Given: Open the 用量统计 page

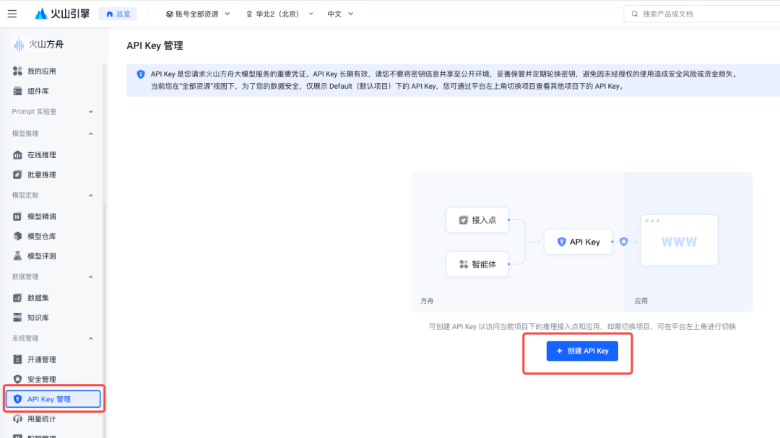Looking at the screenshot, I should click(40, 419).
